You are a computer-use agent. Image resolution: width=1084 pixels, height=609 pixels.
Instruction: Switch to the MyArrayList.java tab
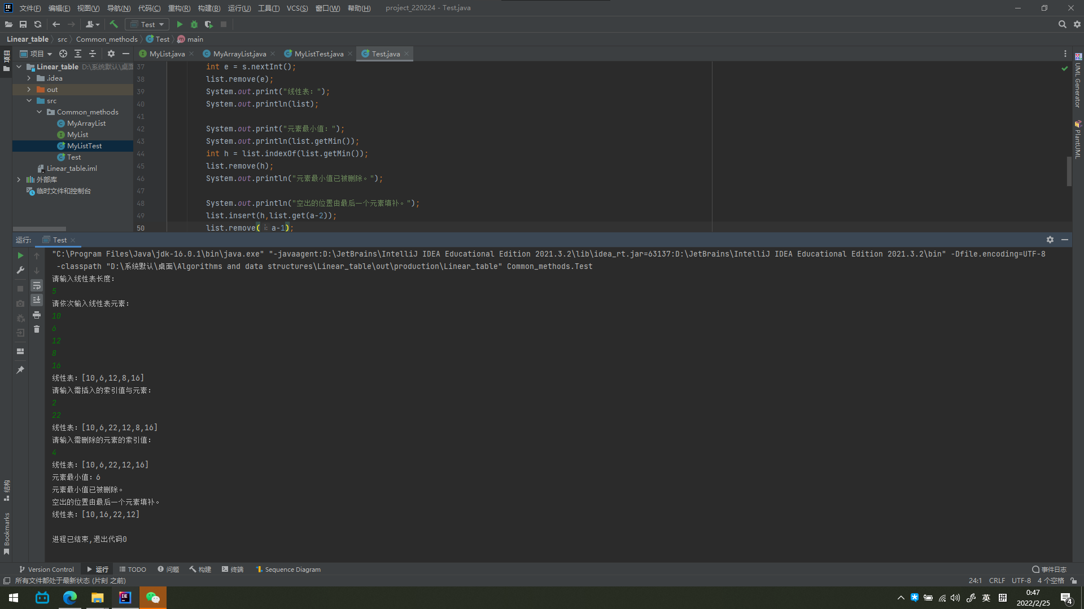click(239, 54)
